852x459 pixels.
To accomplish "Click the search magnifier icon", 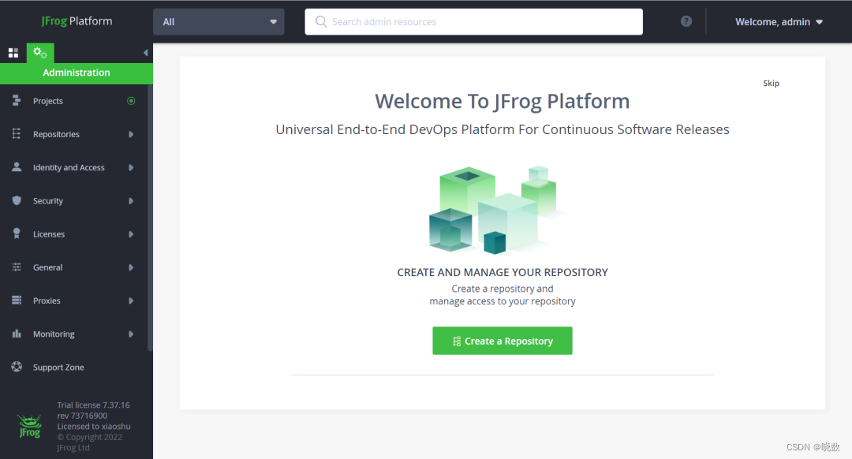I will click(321, 21).
